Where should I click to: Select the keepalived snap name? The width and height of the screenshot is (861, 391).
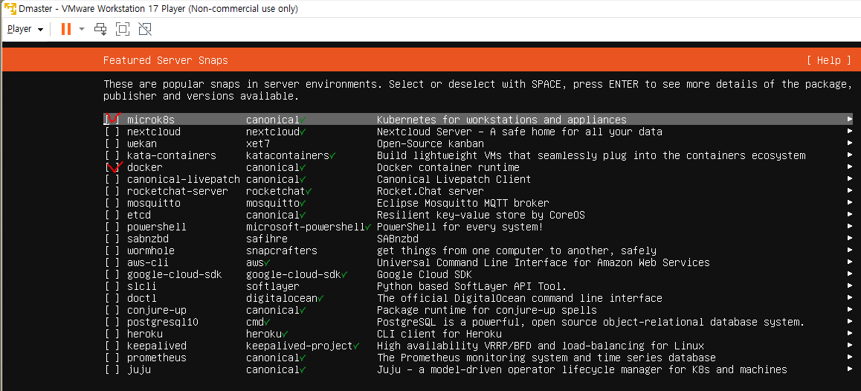coord(156,346)
